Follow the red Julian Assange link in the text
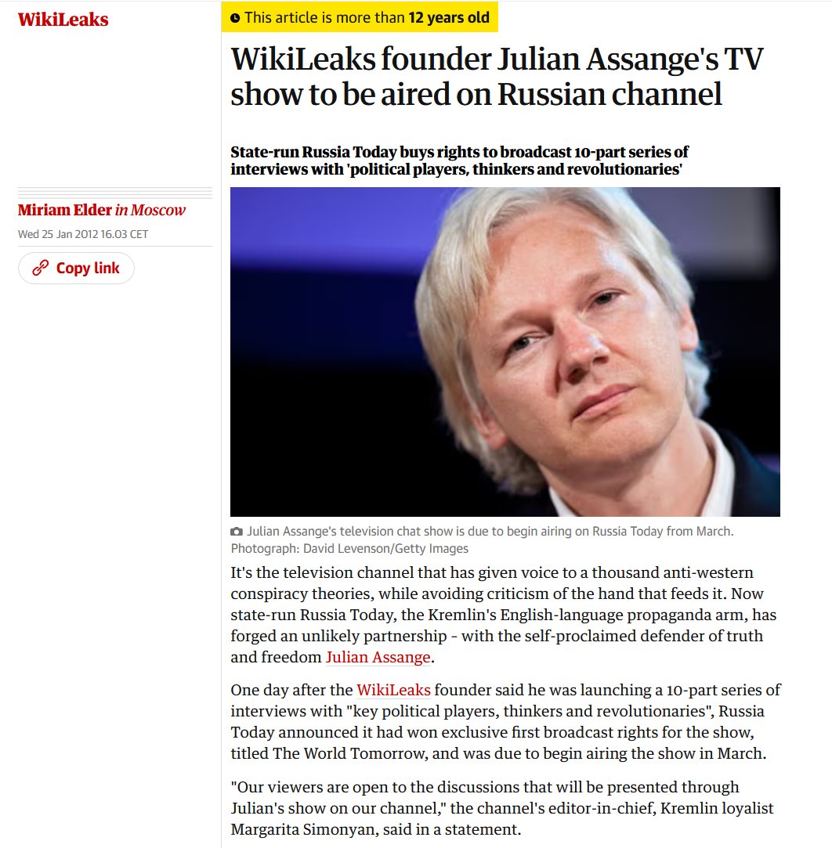 tap(378, 657)
